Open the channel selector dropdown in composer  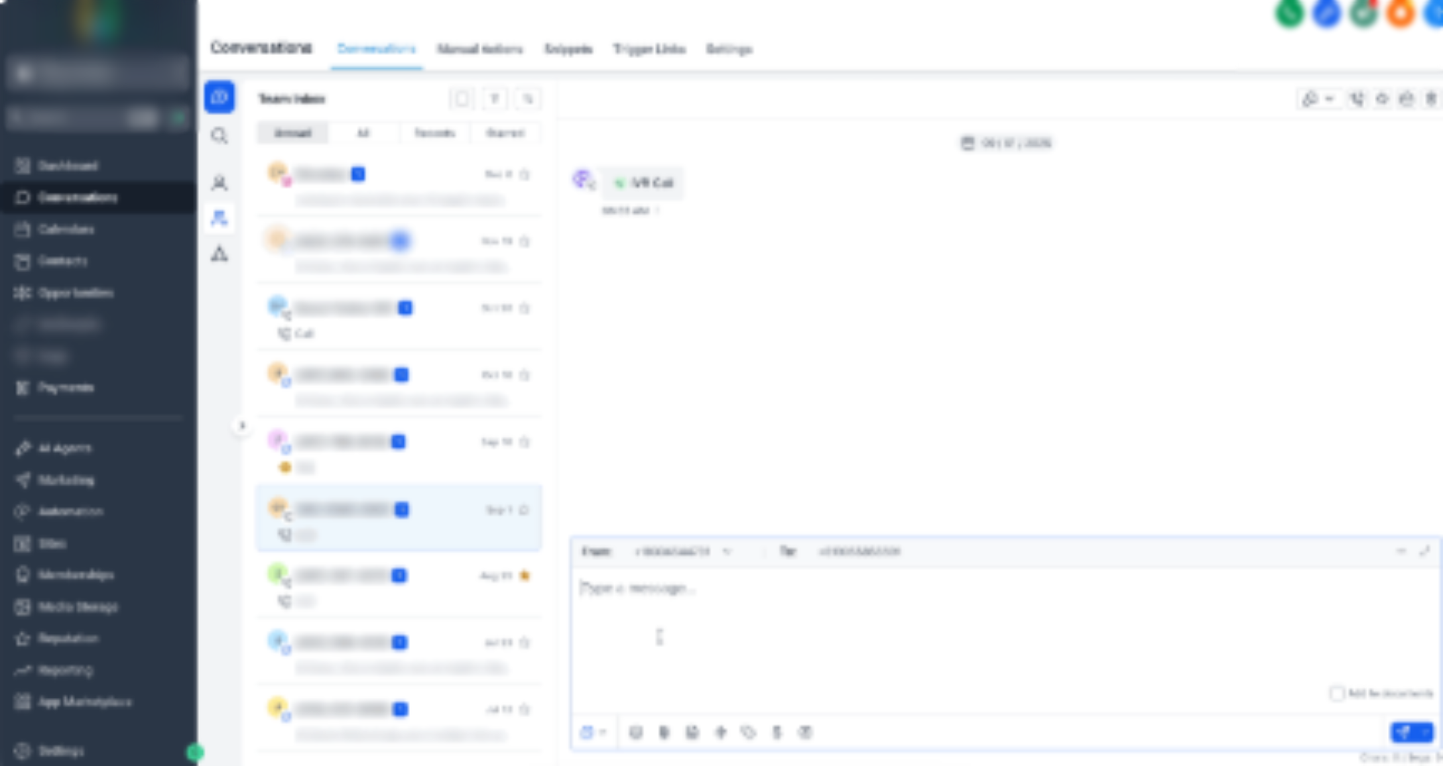point(594,732)
